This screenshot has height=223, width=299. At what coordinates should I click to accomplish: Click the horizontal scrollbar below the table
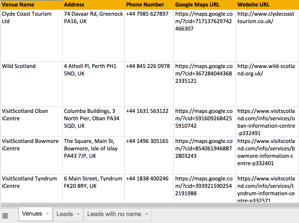point(149,205)
